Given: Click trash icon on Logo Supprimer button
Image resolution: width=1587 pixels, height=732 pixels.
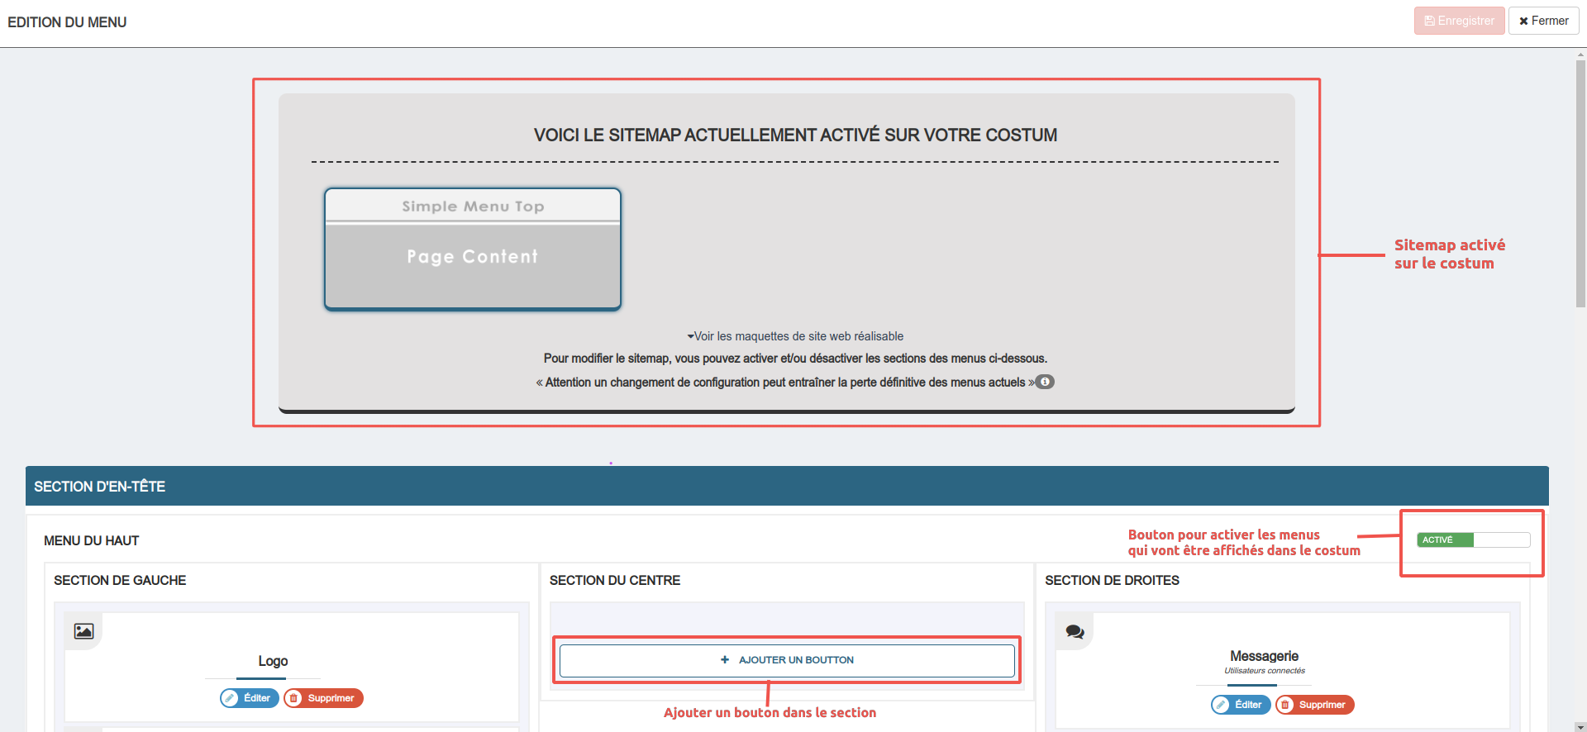Looking at the screenshot, I should [x=294, y=698].
